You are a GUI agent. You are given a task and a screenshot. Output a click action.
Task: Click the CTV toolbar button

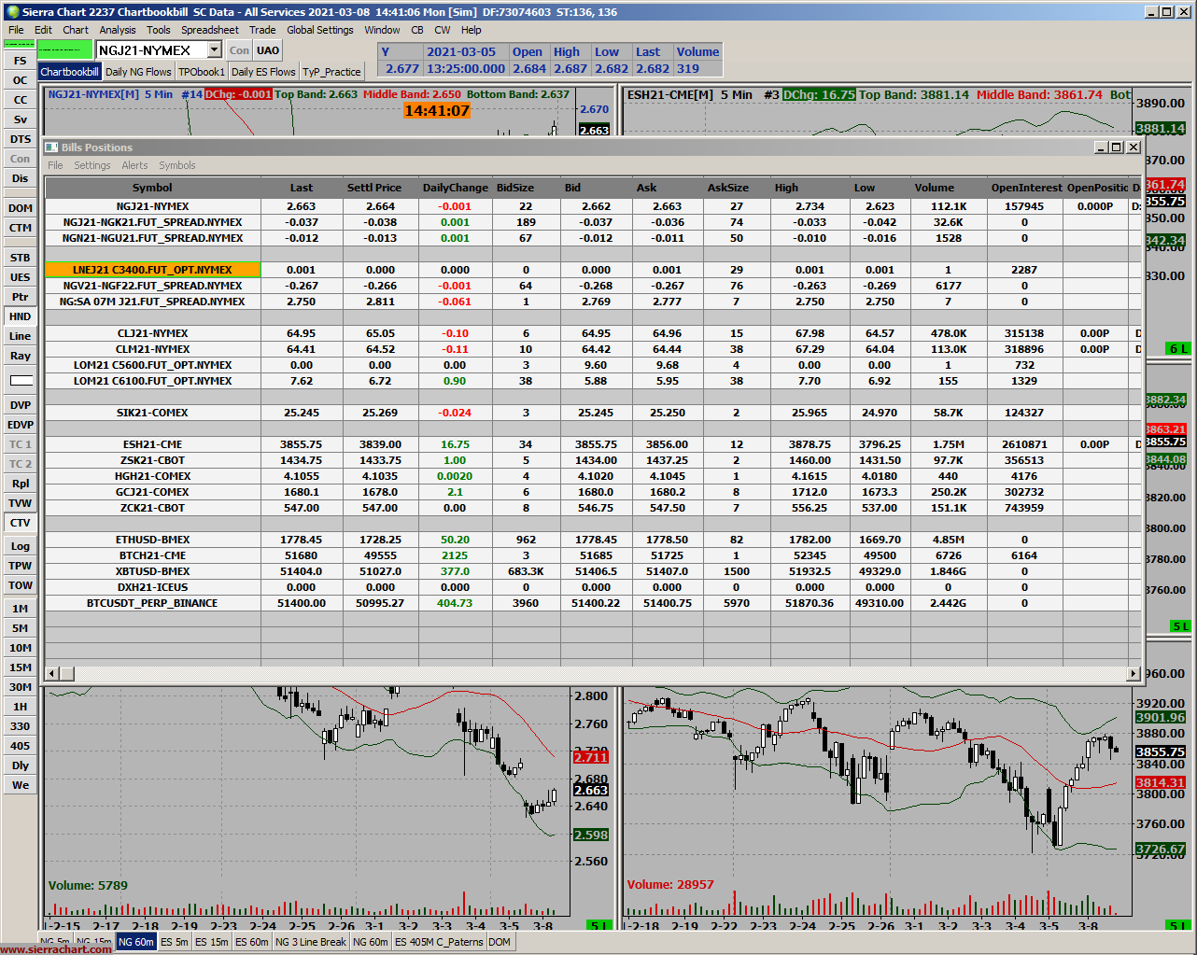point(21,523)
